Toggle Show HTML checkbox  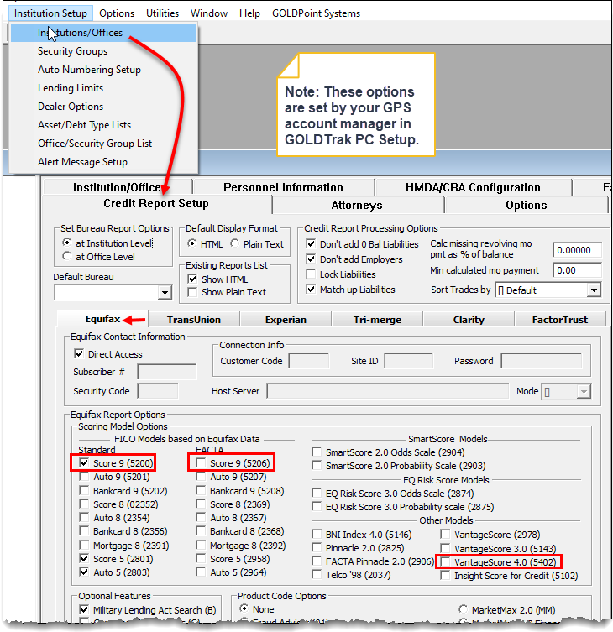[193, 279]
